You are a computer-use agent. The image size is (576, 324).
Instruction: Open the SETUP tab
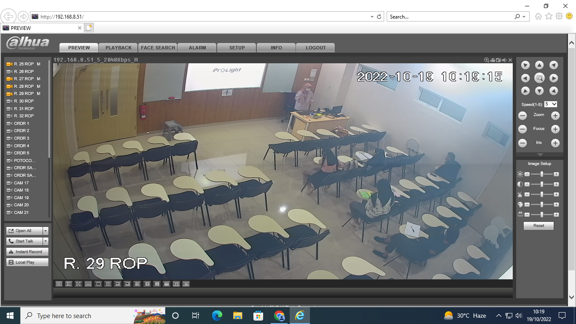[x=237, y=48]
